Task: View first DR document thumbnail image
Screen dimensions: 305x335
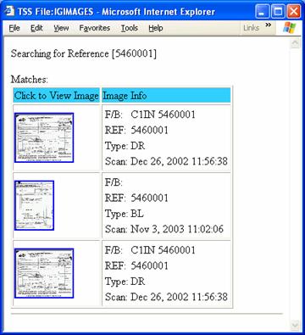Action: (44, 137)
